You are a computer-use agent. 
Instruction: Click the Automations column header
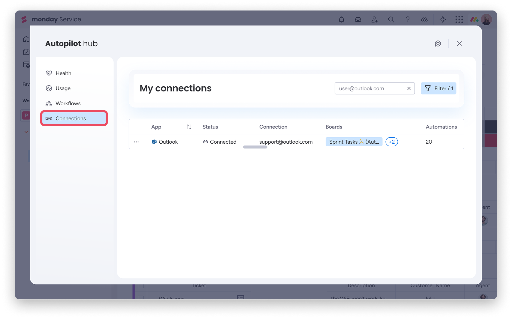click(x=441, y=127)
